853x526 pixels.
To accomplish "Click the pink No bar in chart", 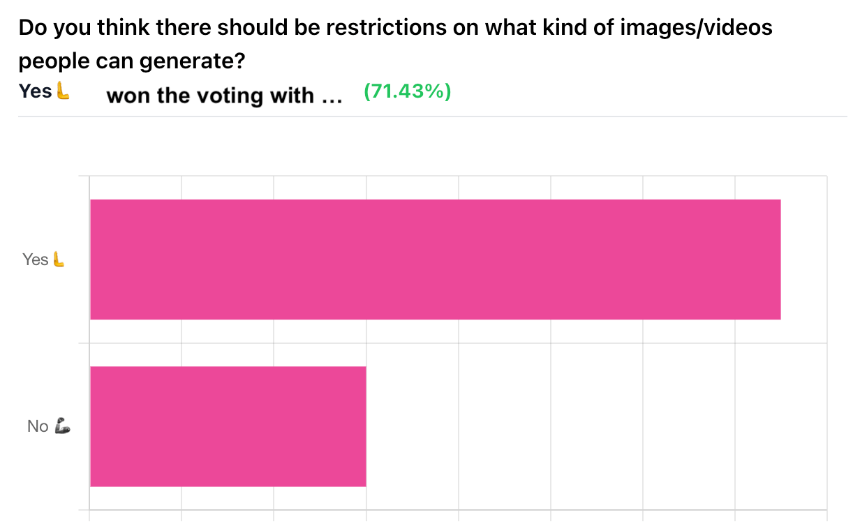I will coord(228,426).
